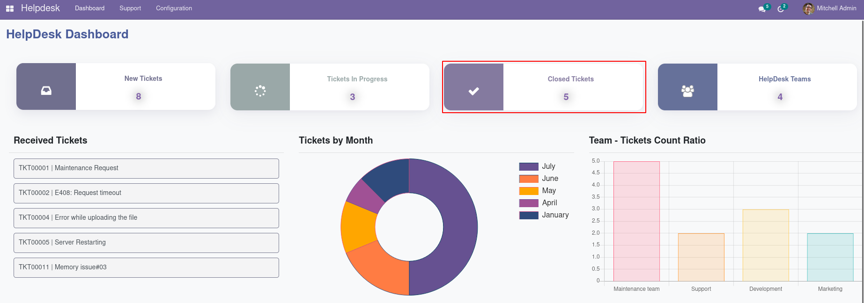Open the apps grid menu icon
864x303 pixels.
pyautogui.click(x=10, y=8)
